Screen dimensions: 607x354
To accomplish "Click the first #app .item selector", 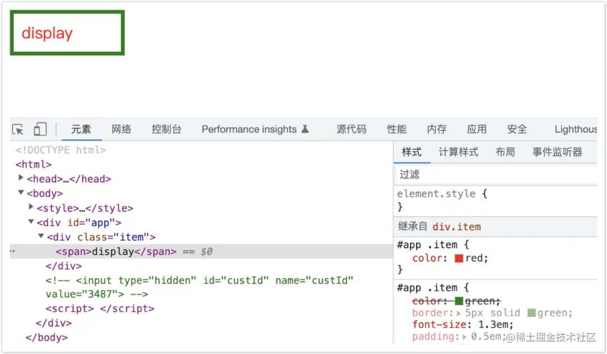I will [427, 245].
